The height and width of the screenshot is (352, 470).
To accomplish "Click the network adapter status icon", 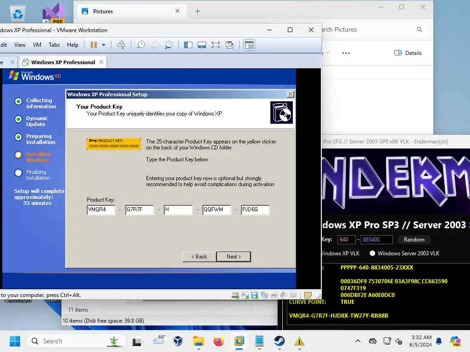I will coord(264,296).
